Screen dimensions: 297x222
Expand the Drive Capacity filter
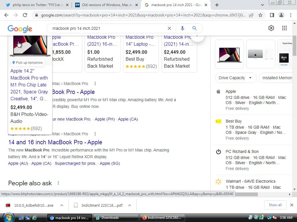click(236, 78)
